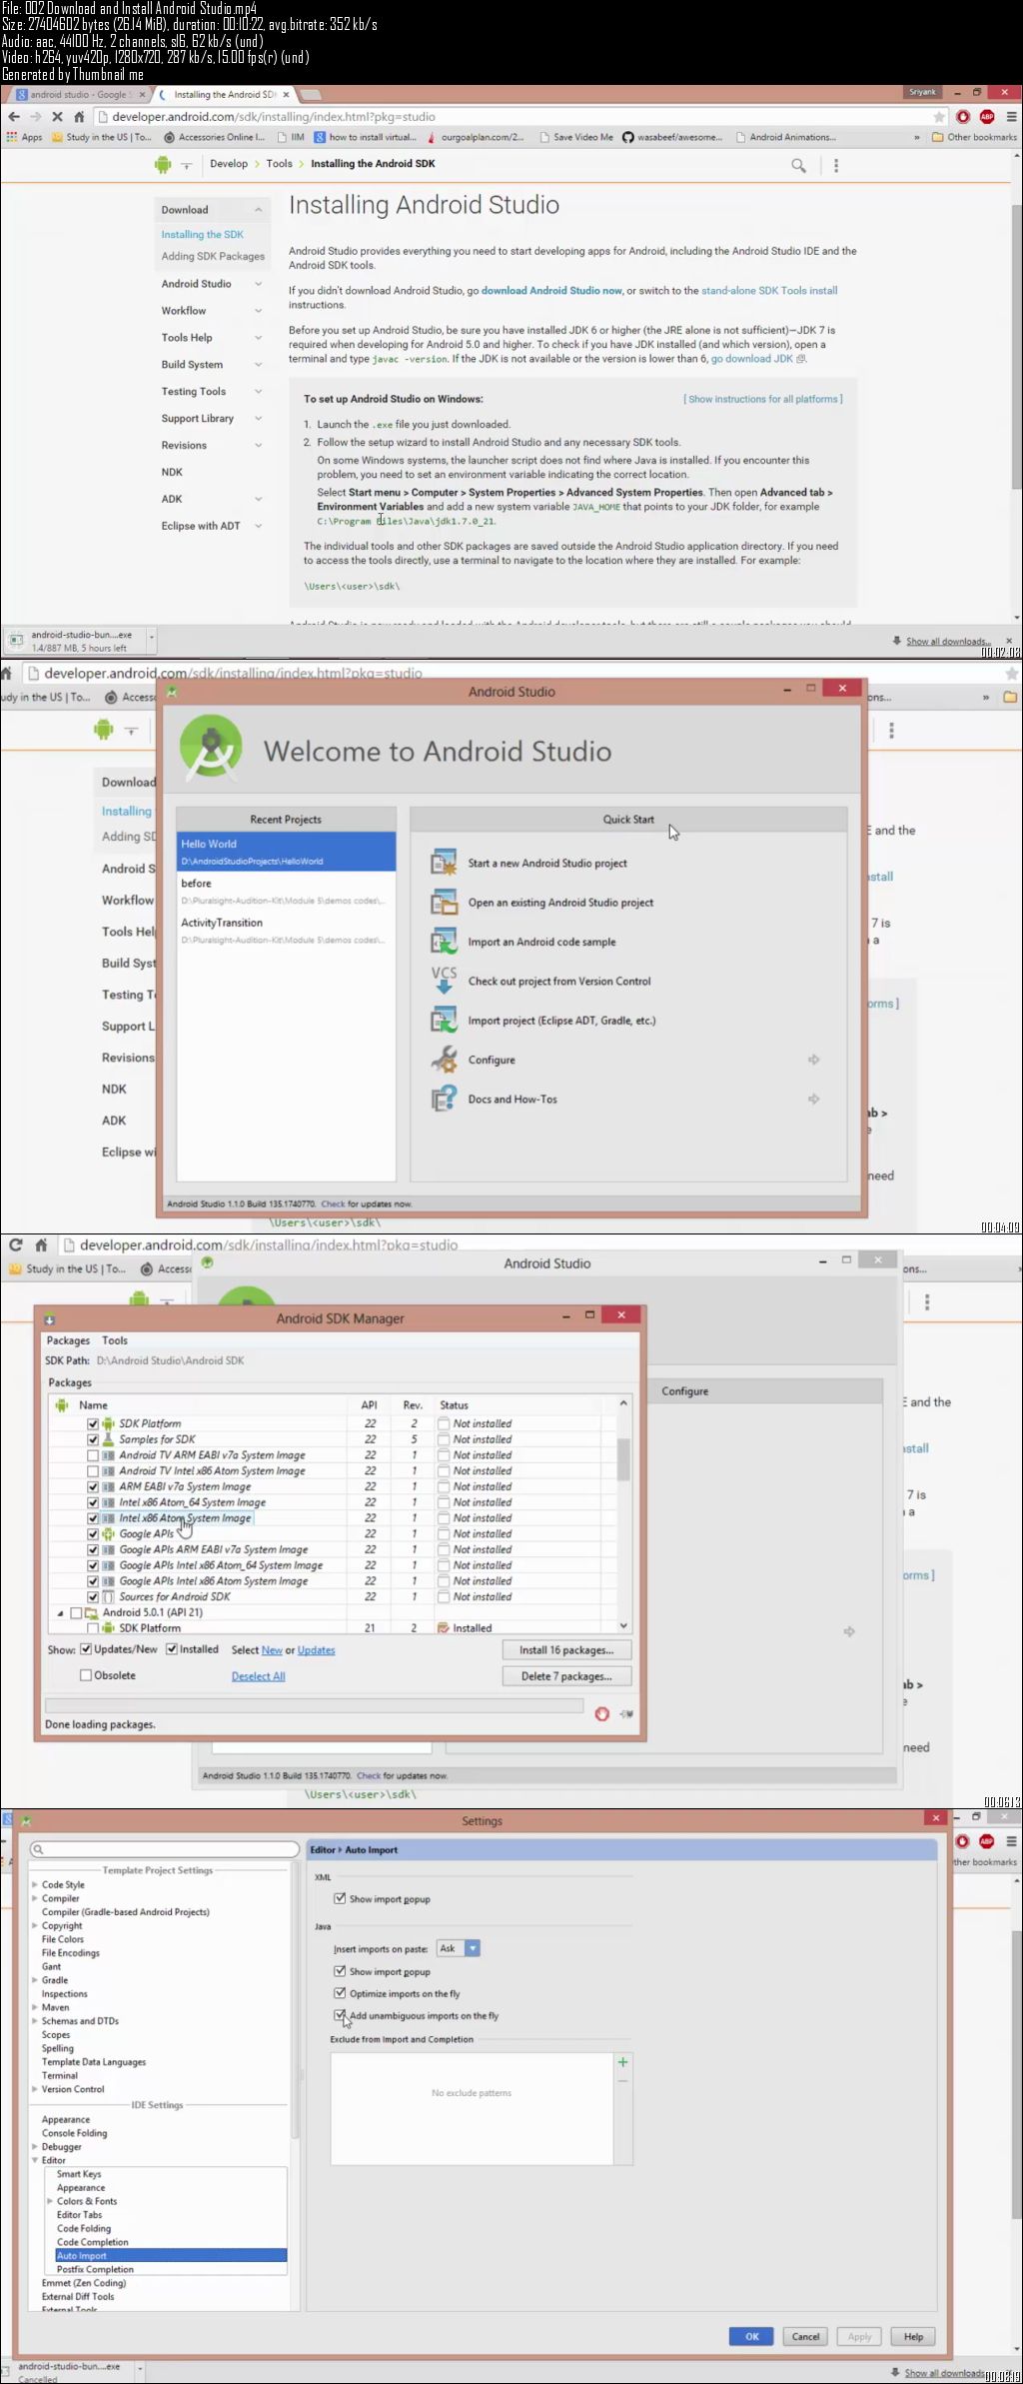Open the 'Tools' menu in SDK Manager
Image resolution: width=1023 pixels, height=2384 pixels.
point(115,1340)
